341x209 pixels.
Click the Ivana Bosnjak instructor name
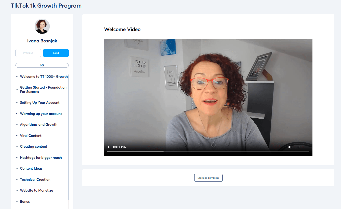[42, 41]
